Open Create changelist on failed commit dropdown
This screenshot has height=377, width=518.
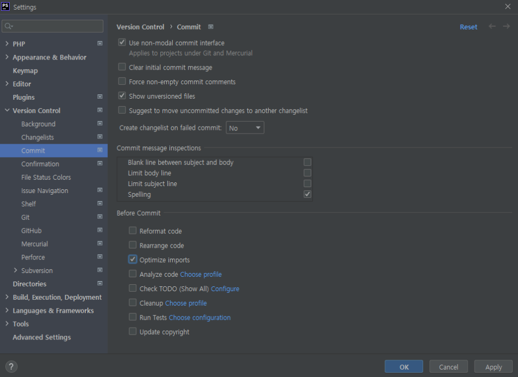tap(245, 128)
